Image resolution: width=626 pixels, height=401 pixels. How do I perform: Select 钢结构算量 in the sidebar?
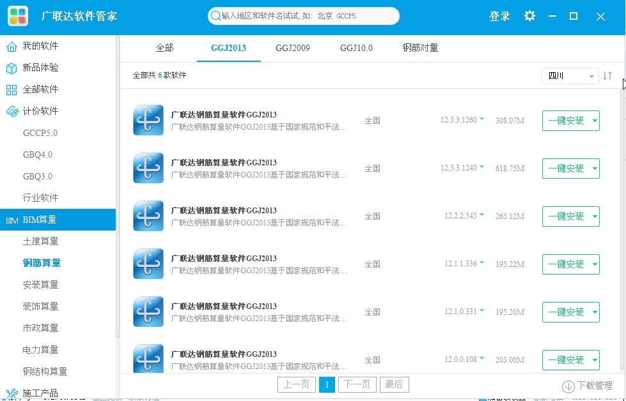click(x=45, y=372)
